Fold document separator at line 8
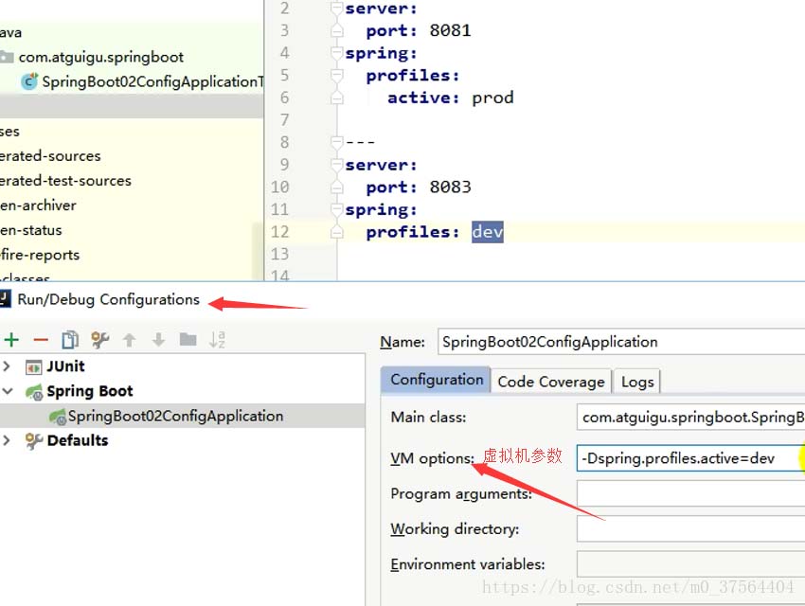 [337, 142]
